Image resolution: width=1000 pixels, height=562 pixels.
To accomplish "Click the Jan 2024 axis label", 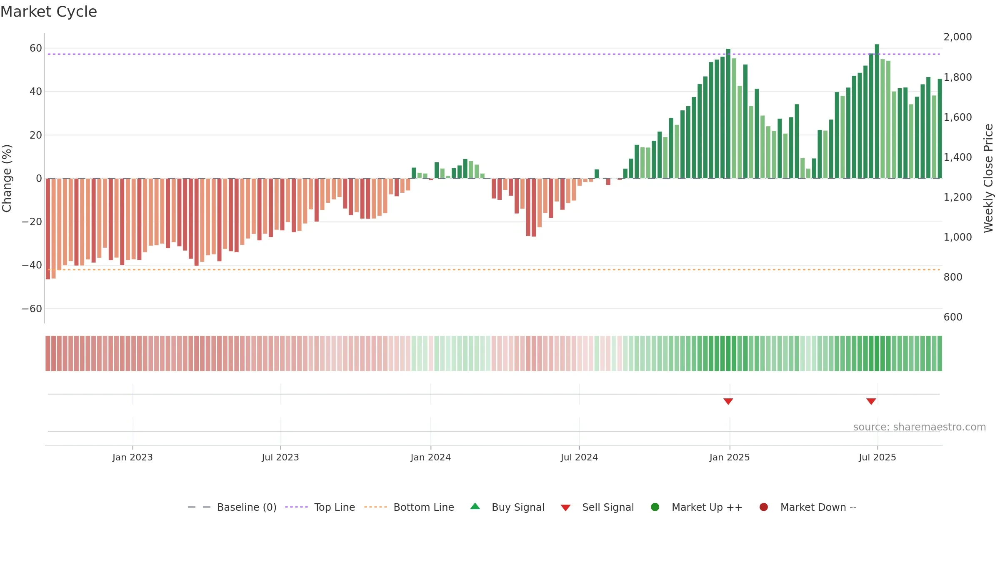I will pyautogui.click(x=431, y=458).
